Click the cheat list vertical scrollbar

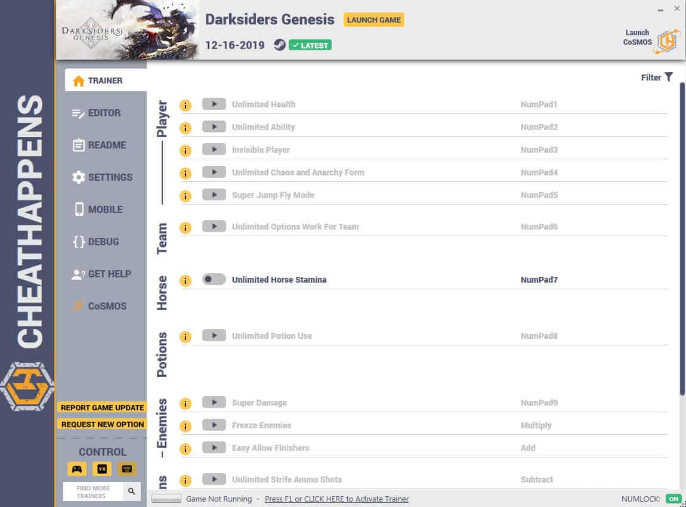tap(682, 239)
